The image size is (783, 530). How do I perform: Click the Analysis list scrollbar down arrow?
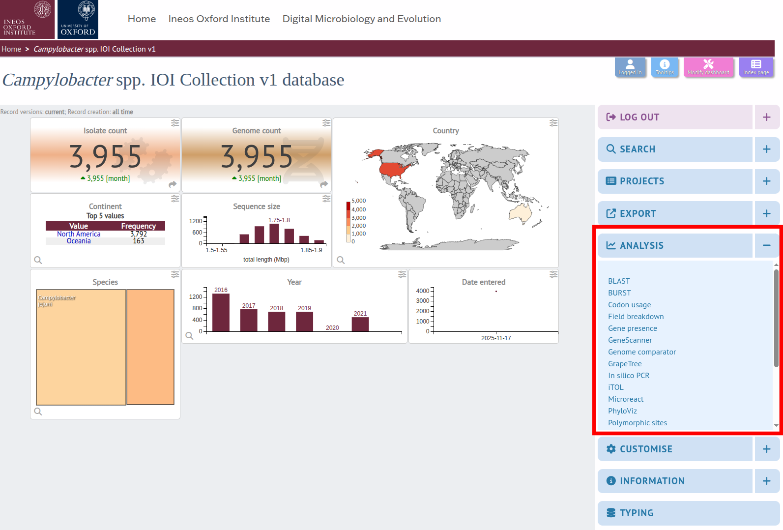pyautogui.click(x=776, y=426)
